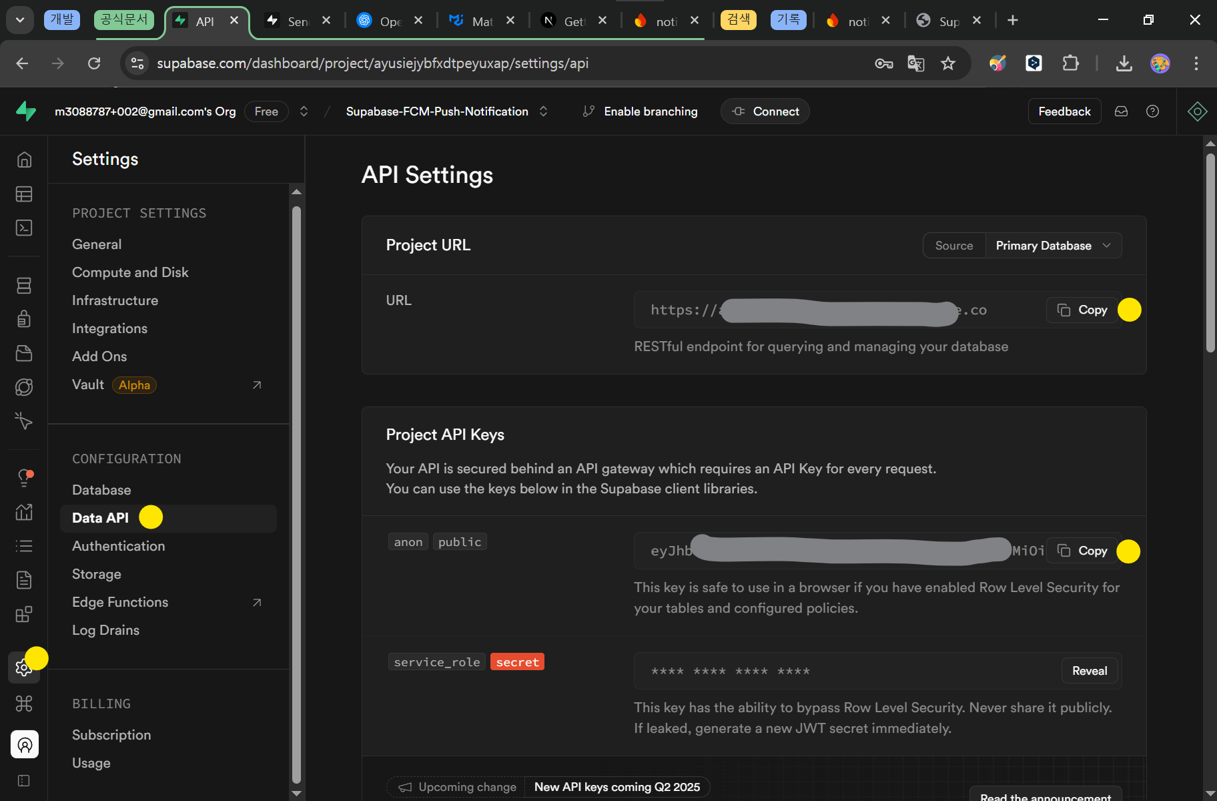
Task: Open the password key icon in address bar
Action: 884,63
